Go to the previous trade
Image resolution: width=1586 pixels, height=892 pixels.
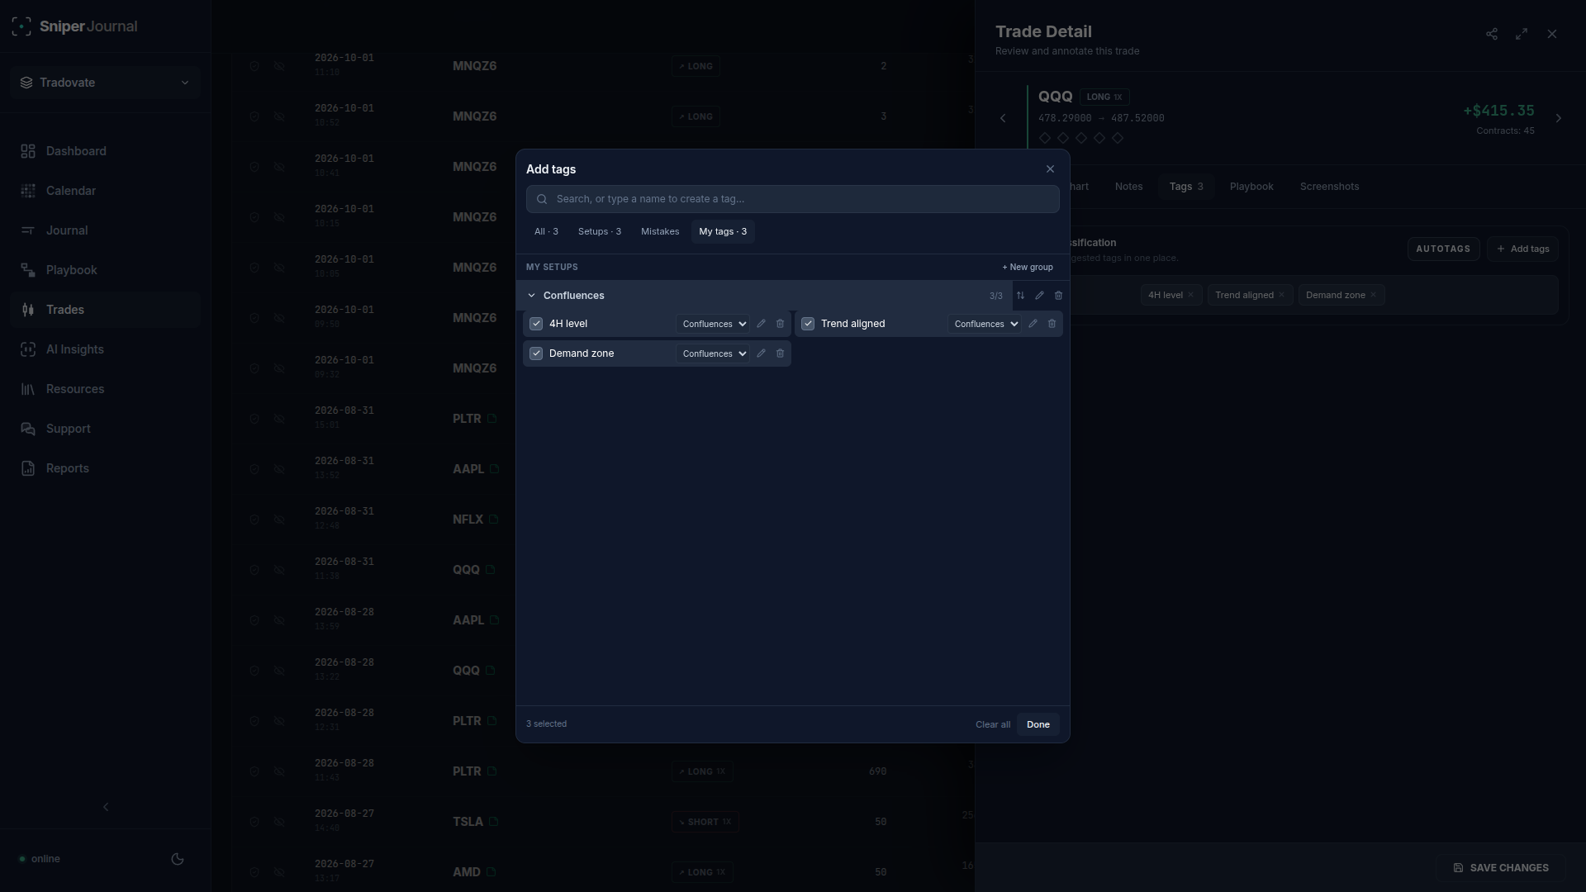click(x=1003, y=118)
